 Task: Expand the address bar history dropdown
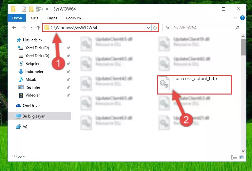click(x=148, y=28)
